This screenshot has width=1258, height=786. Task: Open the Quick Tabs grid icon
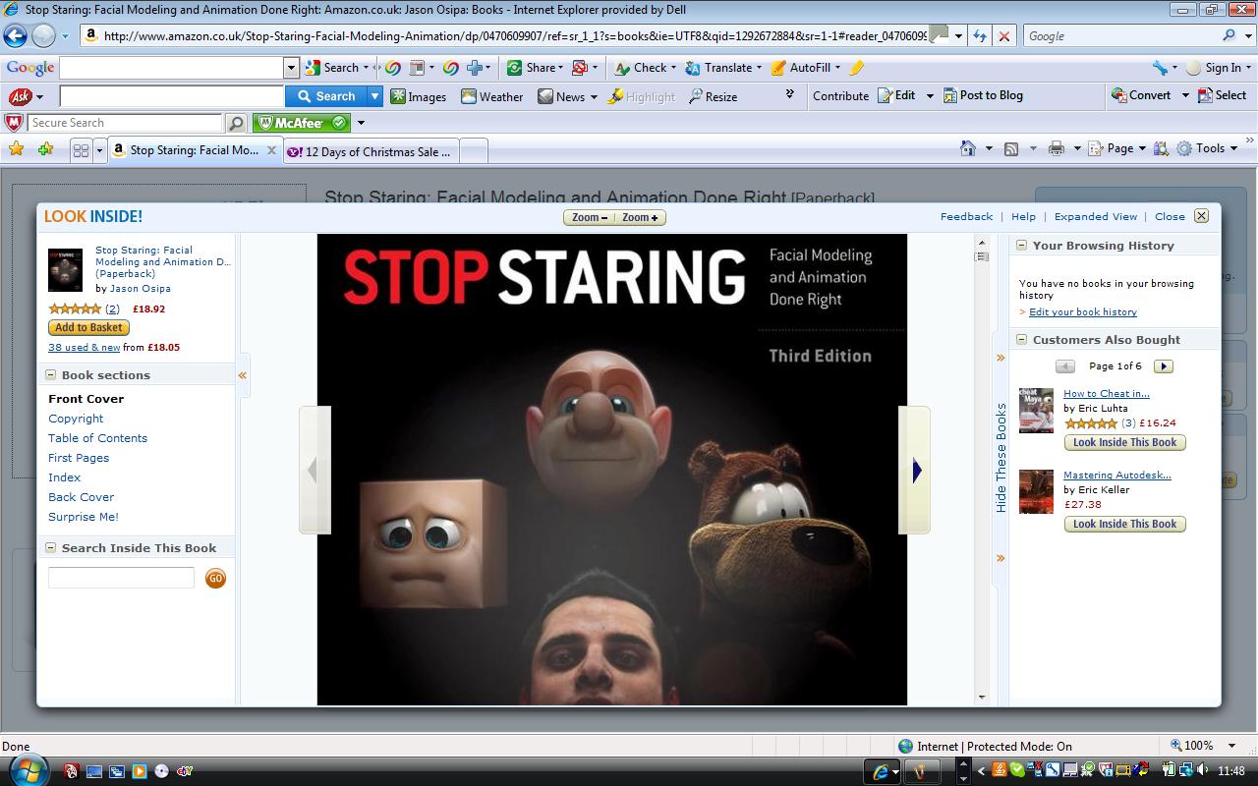[81, 150]
